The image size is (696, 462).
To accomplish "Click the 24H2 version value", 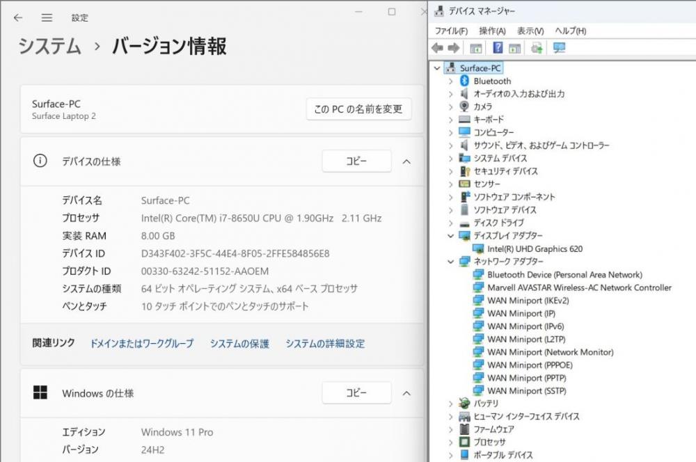I will (152, 449).
